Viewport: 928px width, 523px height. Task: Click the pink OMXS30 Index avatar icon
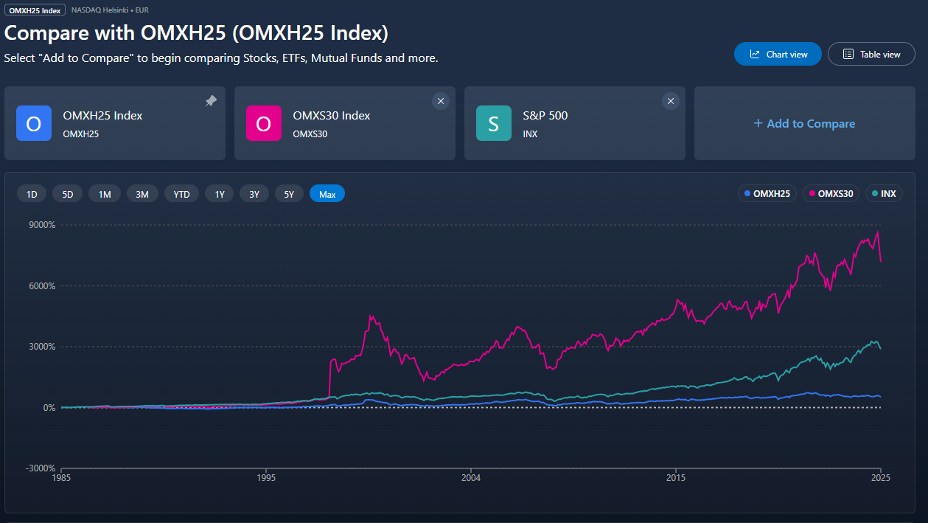tap(263, 123)
